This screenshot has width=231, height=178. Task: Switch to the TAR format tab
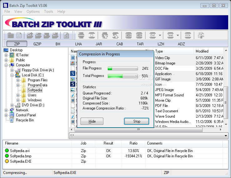pos(140,44)
